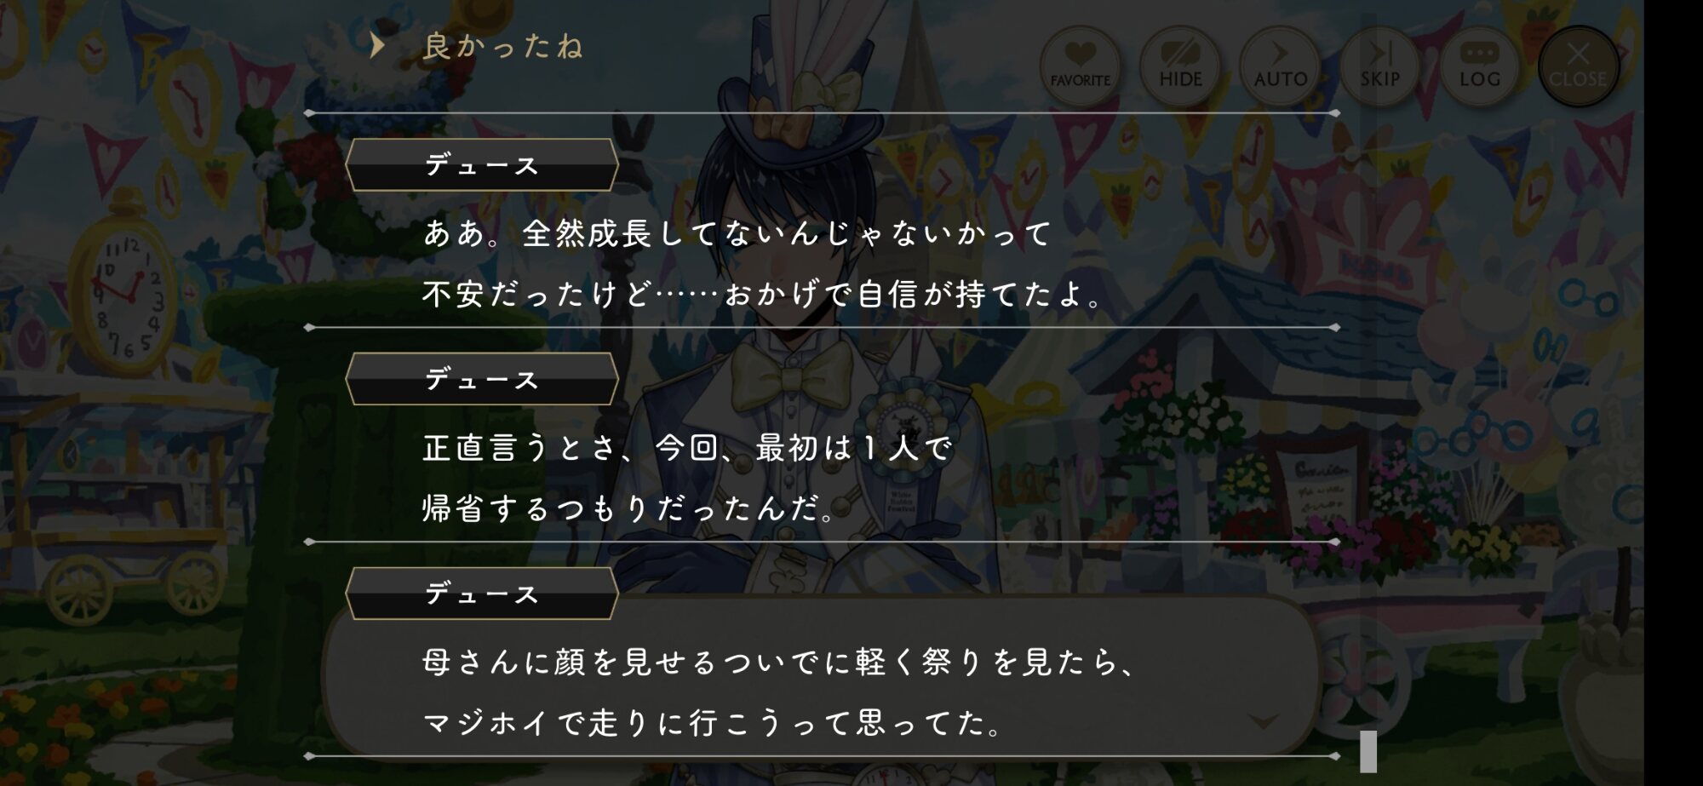This screenshot has width=1703, height=786.
Task: Open the LOG speech bubble button
Action: pyautogui.click(x=1479, y=66)
